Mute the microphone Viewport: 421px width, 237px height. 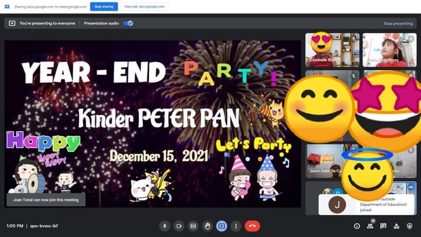(x=164, y=226)
